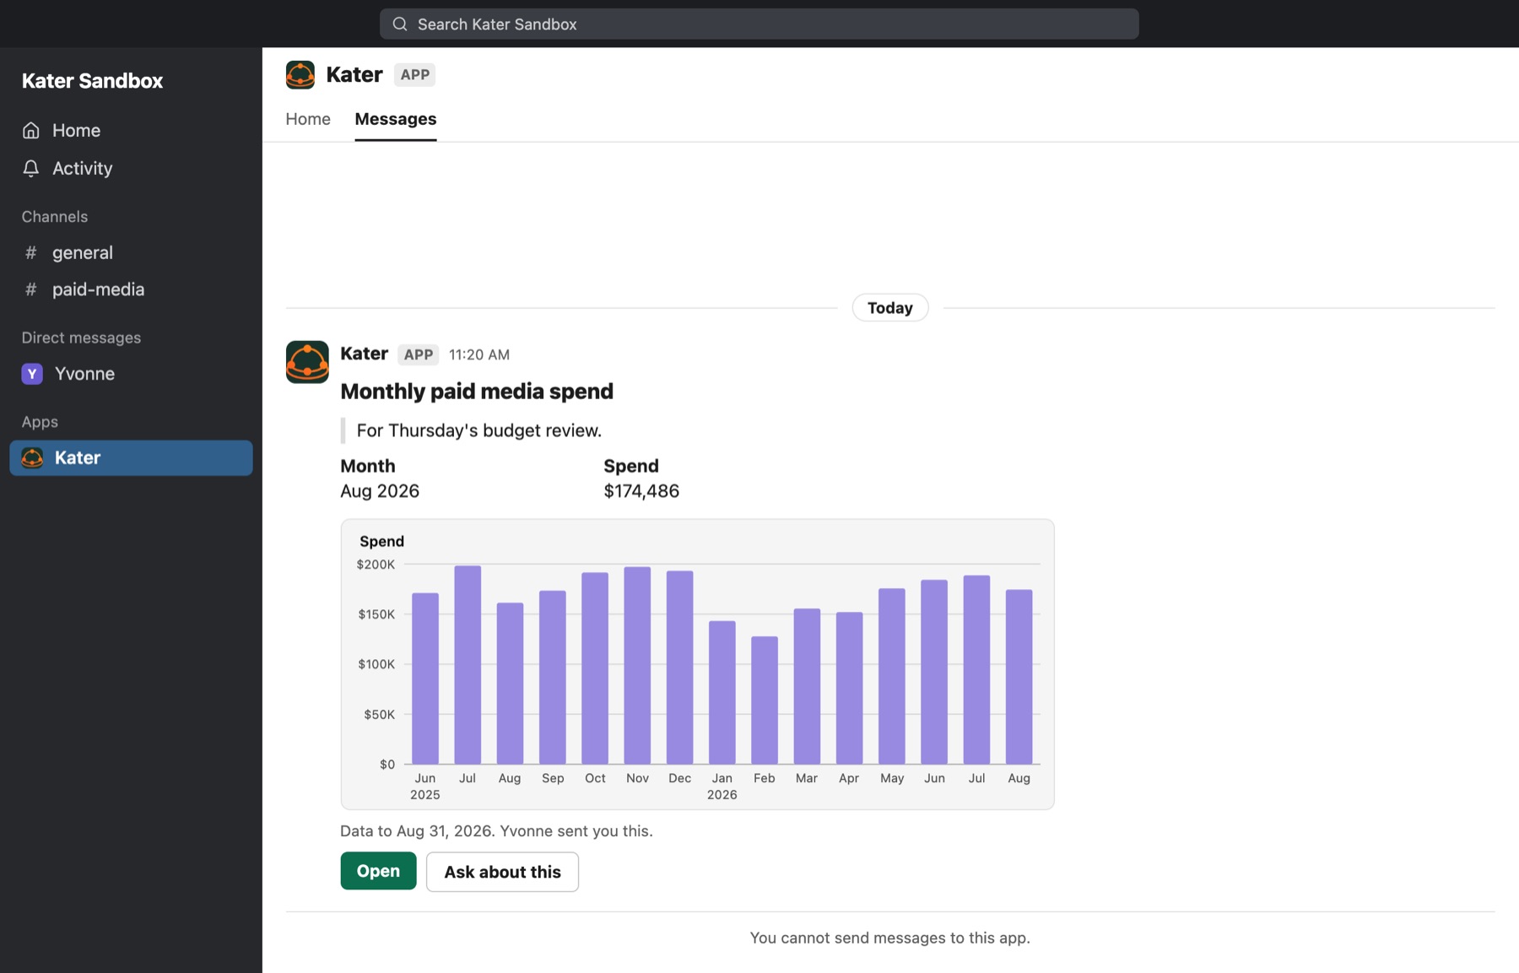The image size is (1519, 973).
Task: Click the $174,486 spend value
Action: (641, 491)
